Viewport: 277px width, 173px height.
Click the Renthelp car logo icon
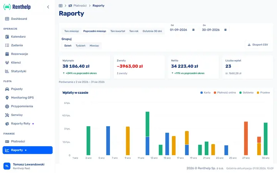(x=7, y=7)
